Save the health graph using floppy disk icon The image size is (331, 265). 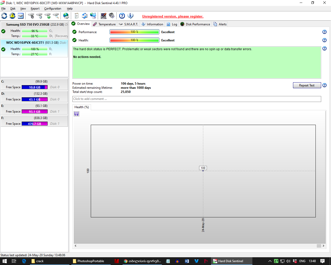[x=77, y=114]
